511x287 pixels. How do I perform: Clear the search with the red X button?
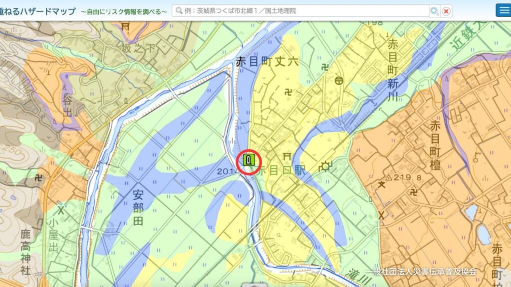pyautogui.click(x=446, y=11)
